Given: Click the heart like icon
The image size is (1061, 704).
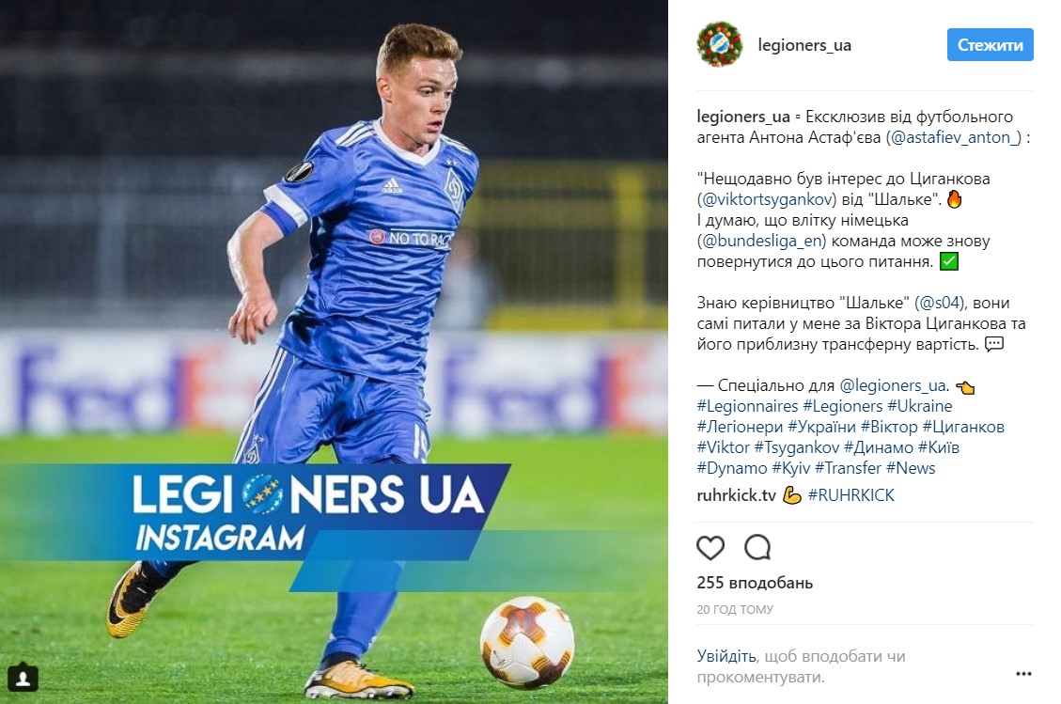Looking at the screenshot, I should pos(710,548).
